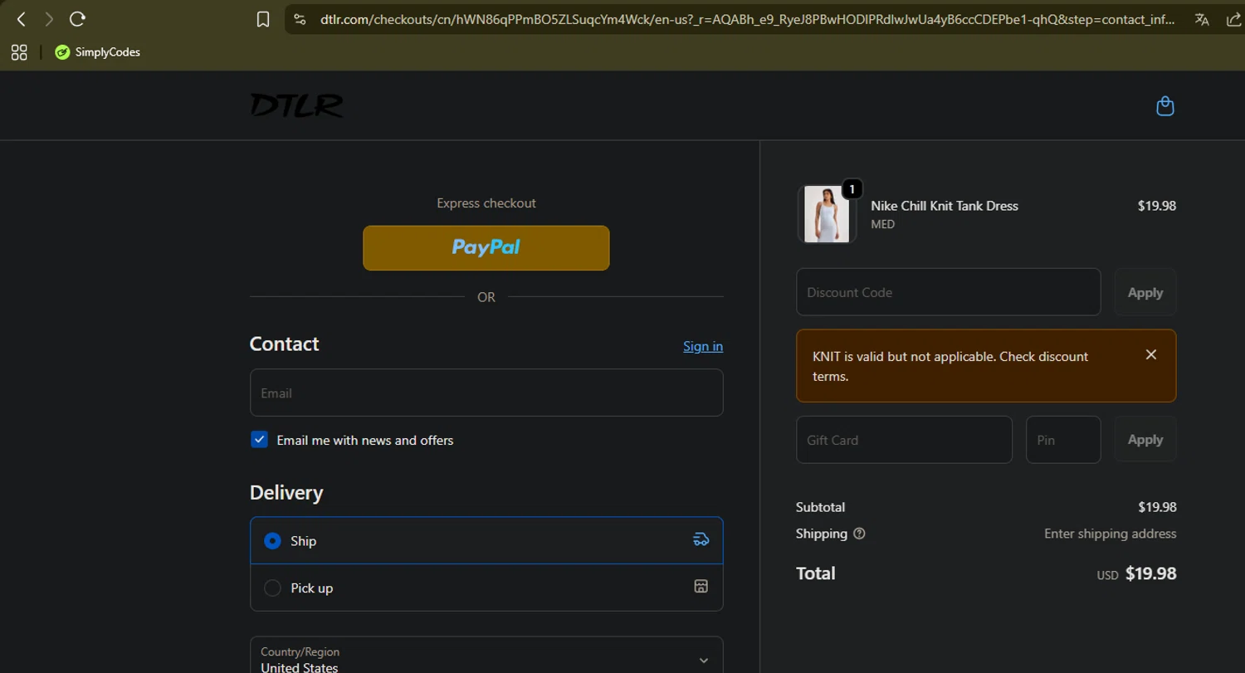This screenshot has height=673, width=1245.
Task: Open the apps grid icon in bookmarks bar
Action: 19,52
